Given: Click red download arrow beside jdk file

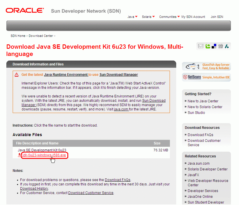Looking at the screenshot, I should tap(19, 155).
